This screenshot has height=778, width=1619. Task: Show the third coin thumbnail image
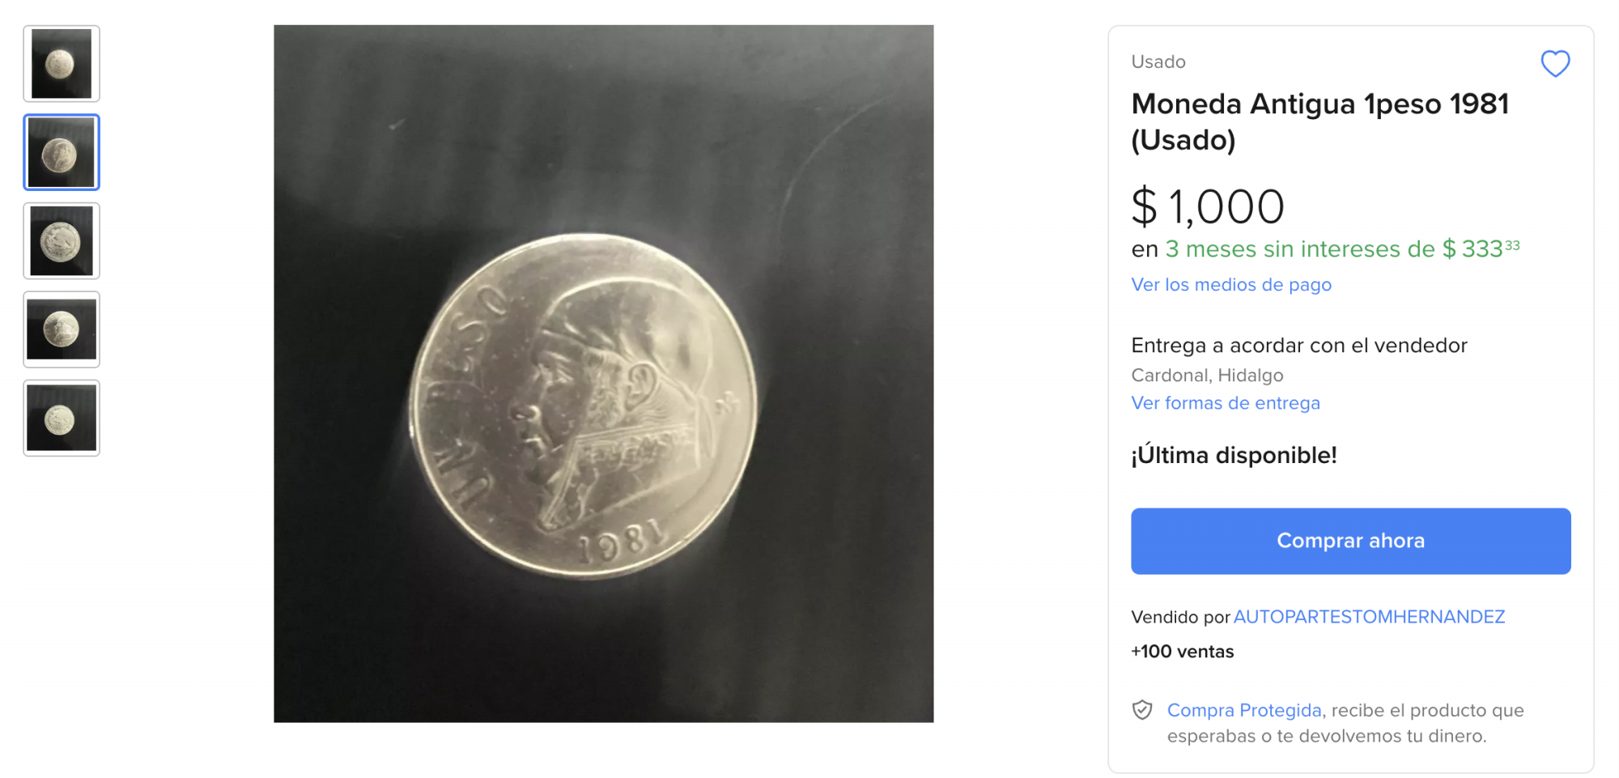click(62, 241)
